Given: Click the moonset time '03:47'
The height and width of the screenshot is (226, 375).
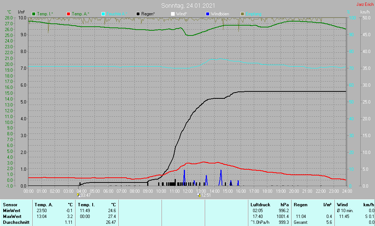Looking at the screenshot, I should [86, 195].
